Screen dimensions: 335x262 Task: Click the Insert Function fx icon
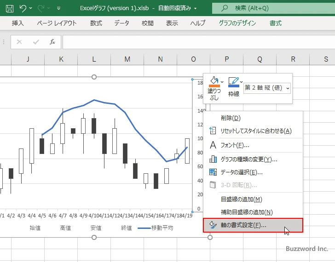[52, 42]
